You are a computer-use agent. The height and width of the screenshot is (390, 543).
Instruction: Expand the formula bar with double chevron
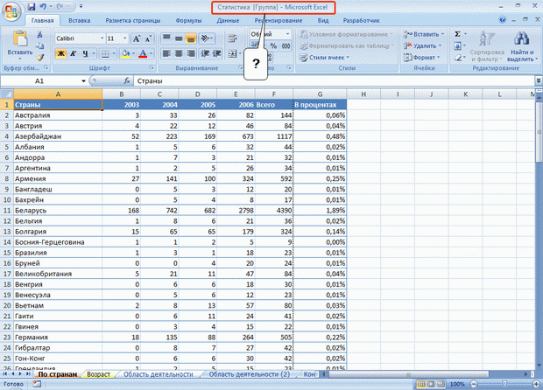coord(539,80)
